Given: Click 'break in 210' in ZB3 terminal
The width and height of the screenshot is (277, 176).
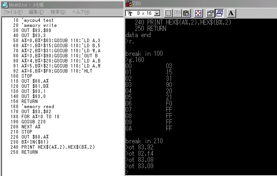Looking at the screenshot, I should click(144, 141).
